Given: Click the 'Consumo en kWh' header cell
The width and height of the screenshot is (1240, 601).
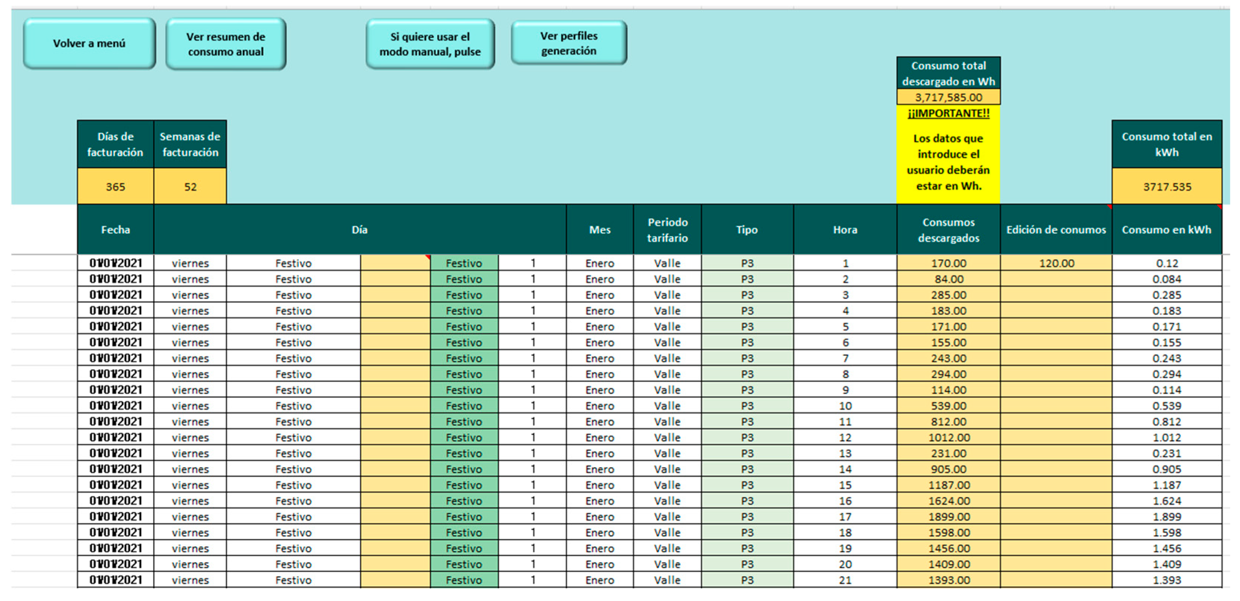Looking at the screenshot, I should tap(1166, 230).
